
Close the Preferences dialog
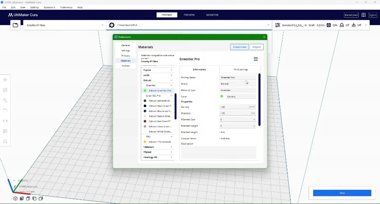[264, 37]
